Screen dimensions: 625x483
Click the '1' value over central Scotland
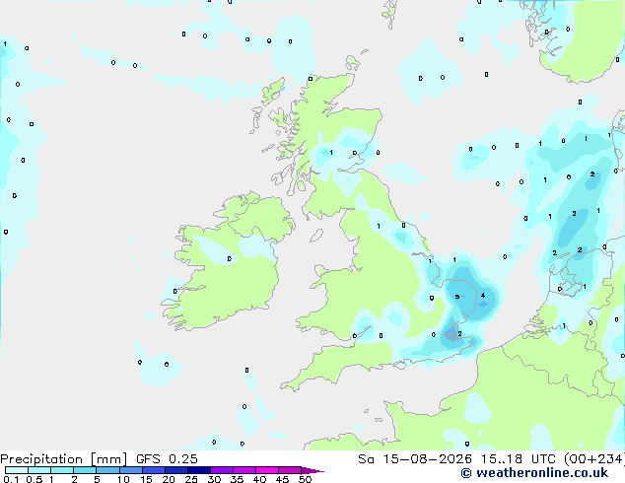click(x=331, y=152)
